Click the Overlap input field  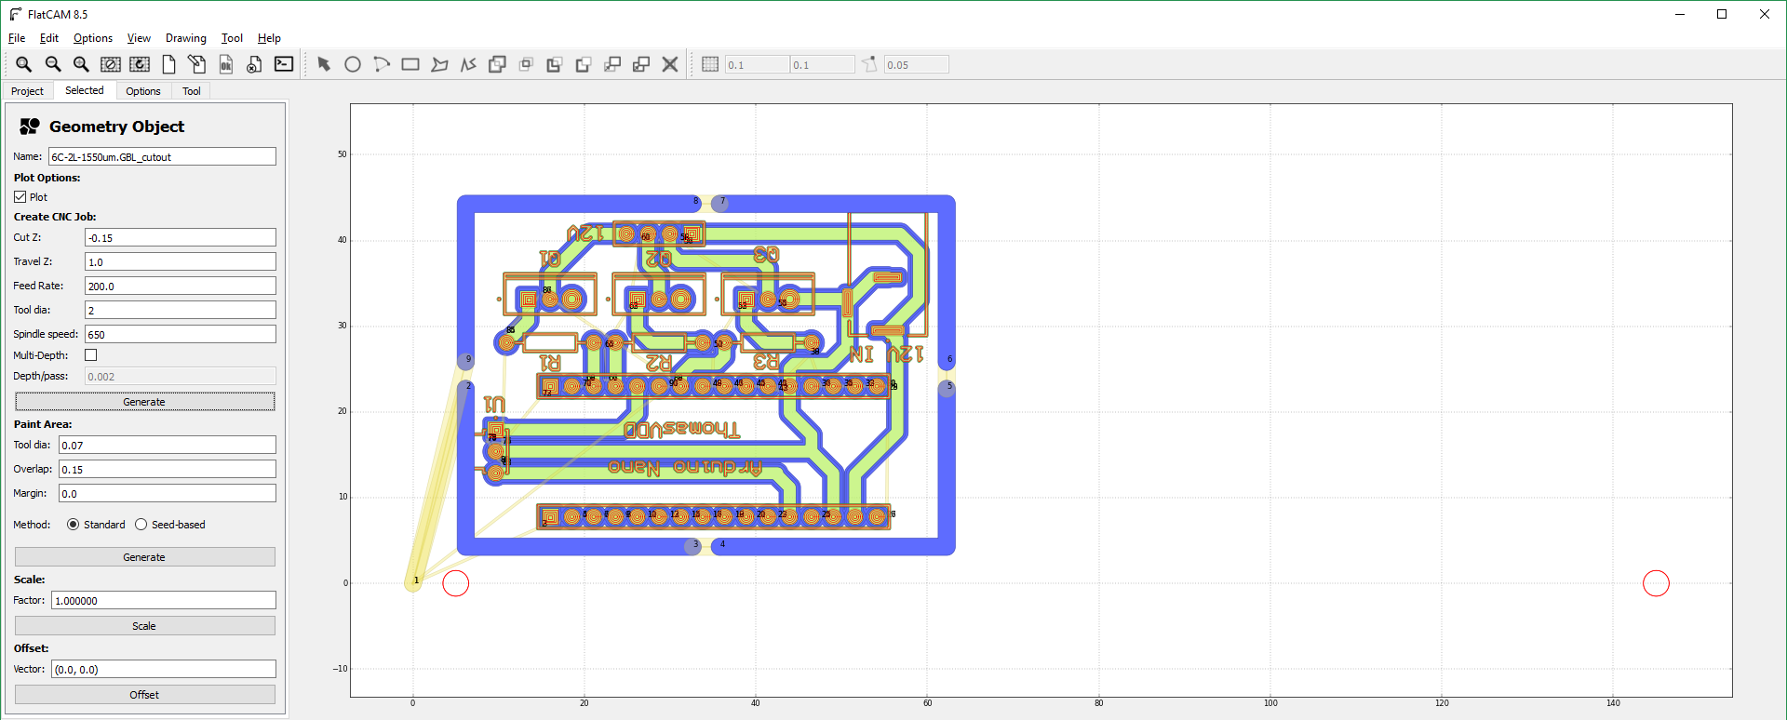click(168, 470)
